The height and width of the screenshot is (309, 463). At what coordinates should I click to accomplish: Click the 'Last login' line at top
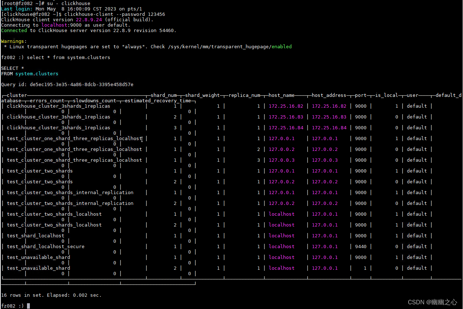[72, 9]
